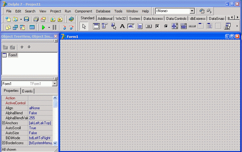The width and height of the screenshot is (242, 152).
Task: Select Form1 in Object TreeView
Action: pyautogui.click(x=13, y=55)
